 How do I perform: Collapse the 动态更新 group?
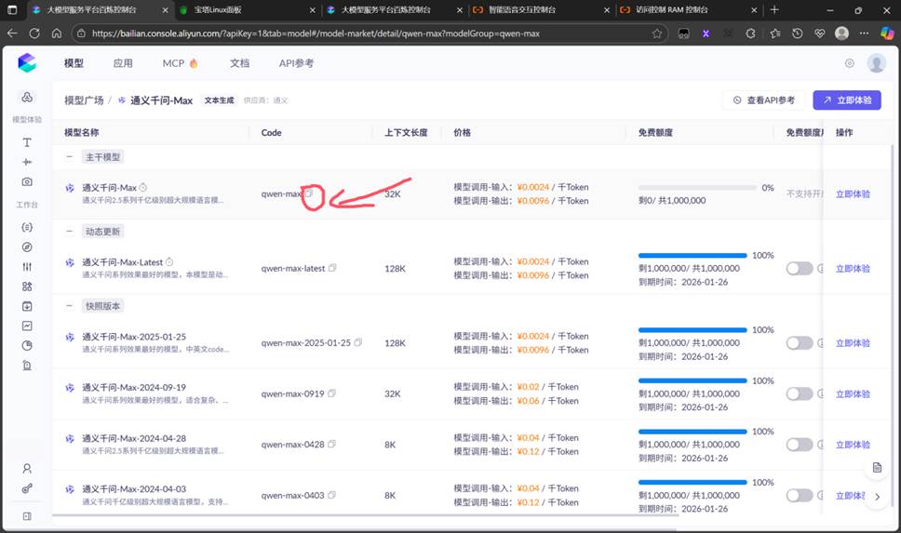[x=71, y=231]
